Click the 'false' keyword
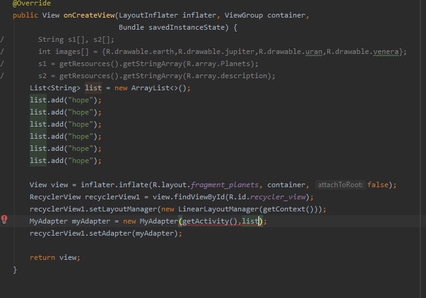 pyautogui.click(x=378, y=185)
